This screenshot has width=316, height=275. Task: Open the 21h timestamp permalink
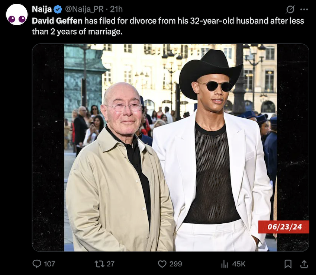coord(116,9)
